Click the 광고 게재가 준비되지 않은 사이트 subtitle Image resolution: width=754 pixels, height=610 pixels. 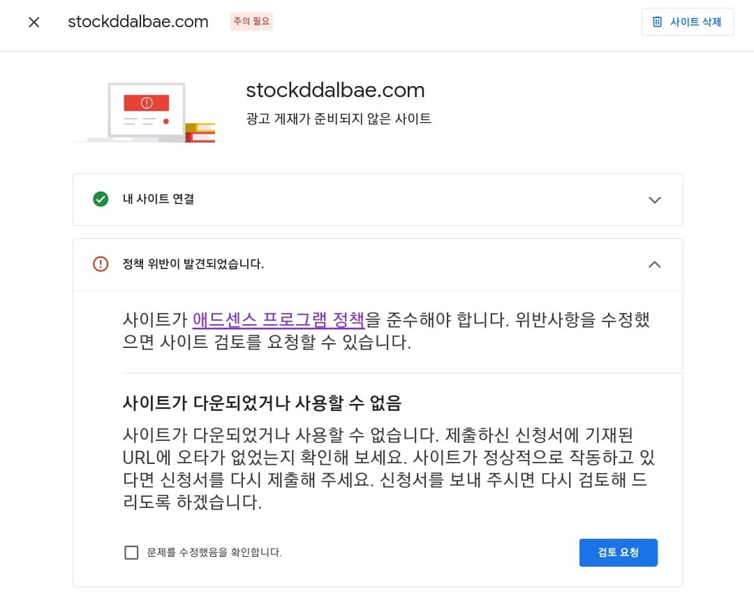pyautogui.click(x=339, y=119)
